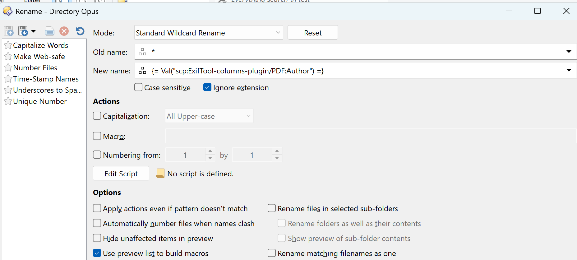Image resolution: width=577 pixels, height=260 pixels.
Task: Click the star icon beside Capitalize Words
Action: pos(8,45)
